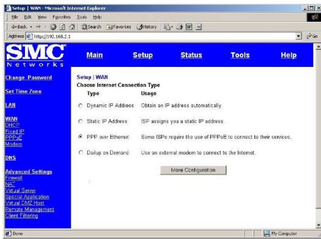Click the vertical scrollbar down arrow

[319, 225]
